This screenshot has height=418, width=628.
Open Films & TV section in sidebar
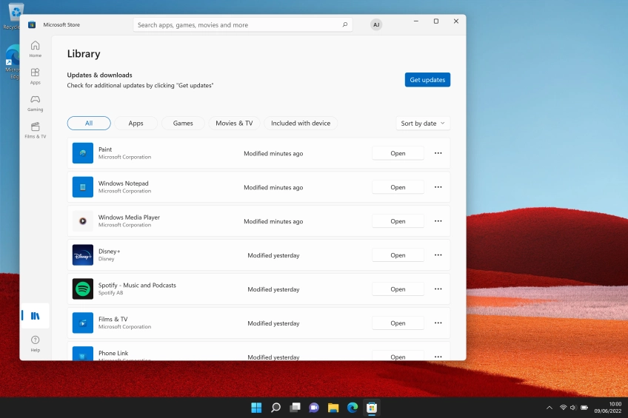coord(35,129)
